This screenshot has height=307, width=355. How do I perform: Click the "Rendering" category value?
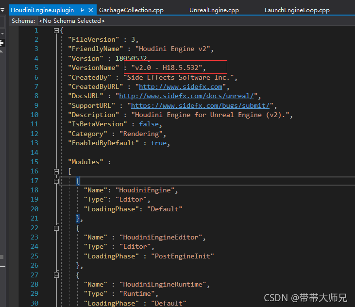[141, 134]
